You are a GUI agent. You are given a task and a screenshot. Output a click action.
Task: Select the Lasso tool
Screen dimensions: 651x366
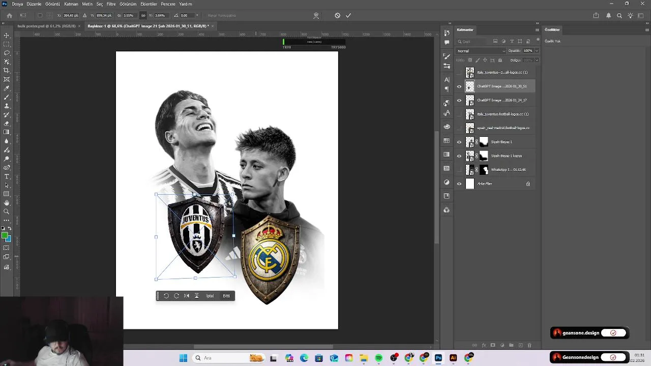pyautogui.click(x=7, y=53)
